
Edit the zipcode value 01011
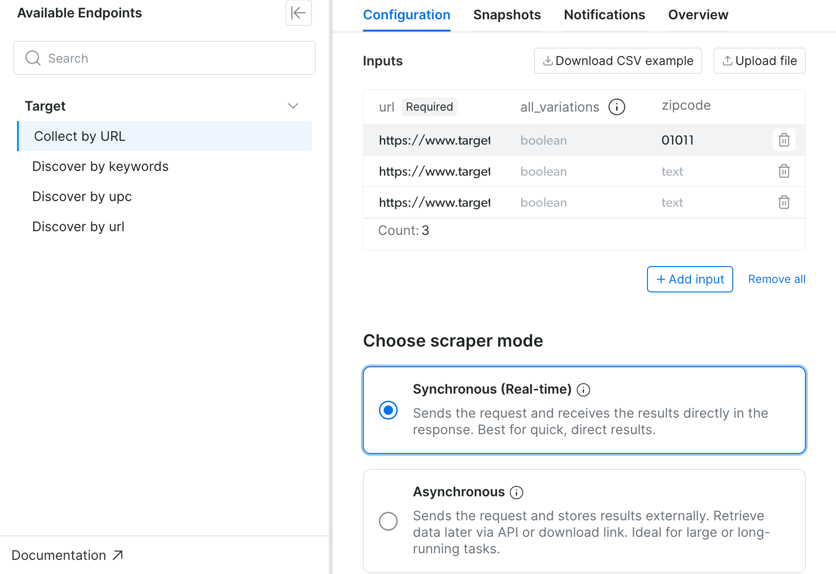(678, 140)
